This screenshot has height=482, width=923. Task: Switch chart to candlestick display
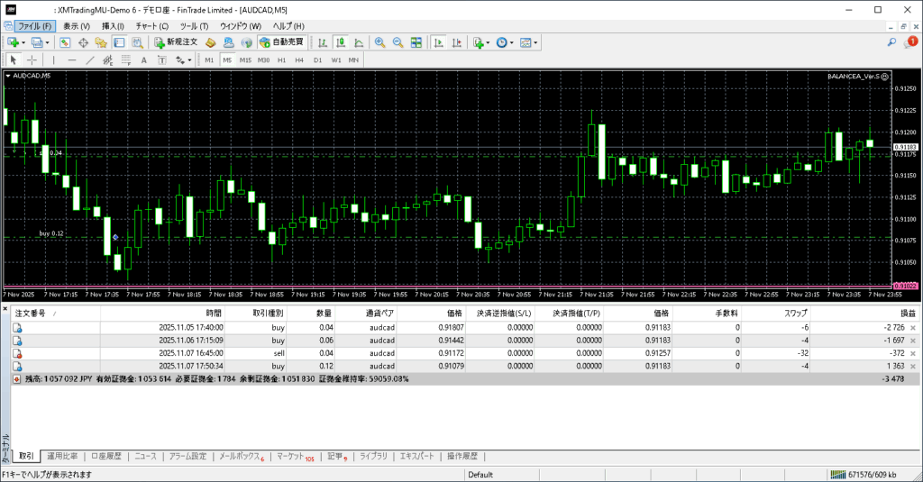click(x=341, y=42)
